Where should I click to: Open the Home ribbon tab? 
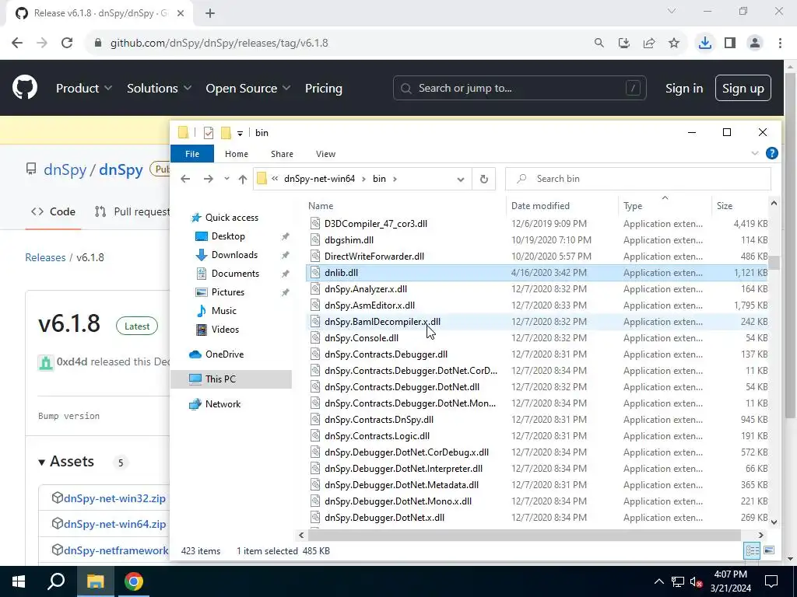point(237,154)
